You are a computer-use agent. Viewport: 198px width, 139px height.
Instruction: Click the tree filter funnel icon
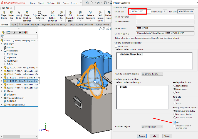(2, 37)
